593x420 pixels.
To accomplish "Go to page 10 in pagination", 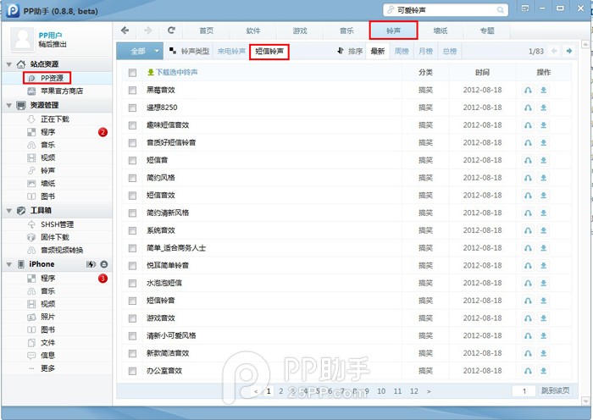I will 381,391.
